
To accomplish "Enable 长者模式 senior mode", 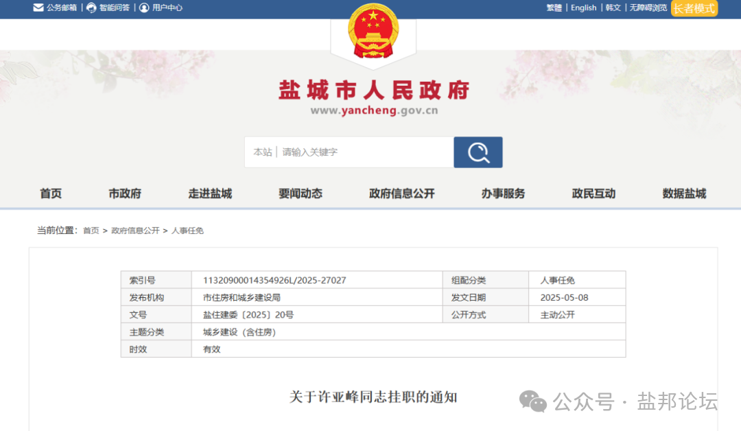I will tap(694, 8).
